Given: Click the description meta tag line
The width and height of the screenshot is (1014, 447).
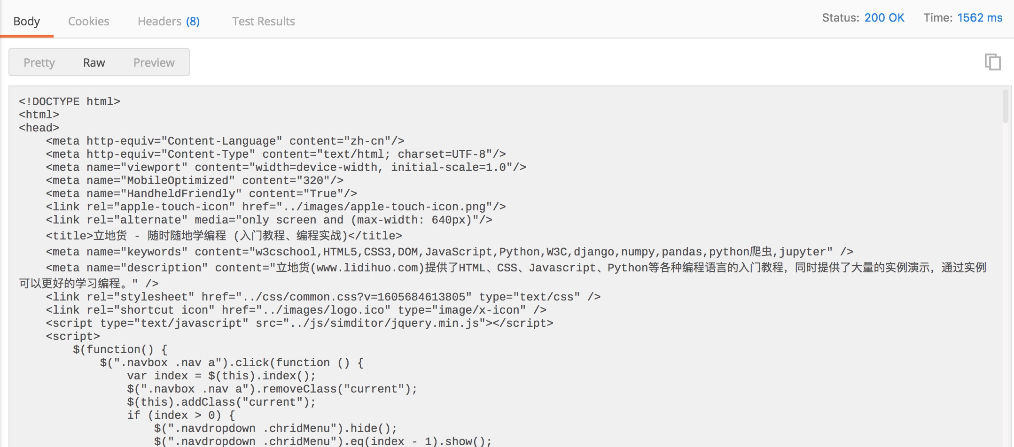Looking at the screenshot, I should pyautogui.click(x=502, y=275).
